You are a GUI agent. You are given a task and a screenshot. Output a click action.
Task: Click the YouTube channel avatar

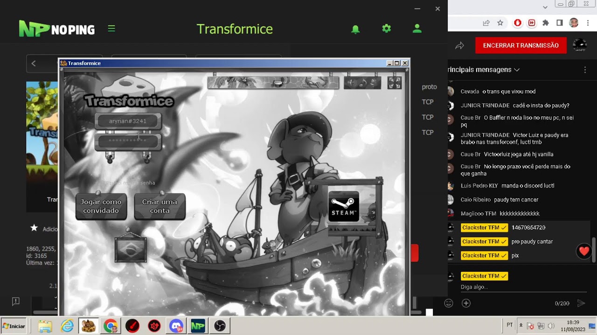pos(580,46)
